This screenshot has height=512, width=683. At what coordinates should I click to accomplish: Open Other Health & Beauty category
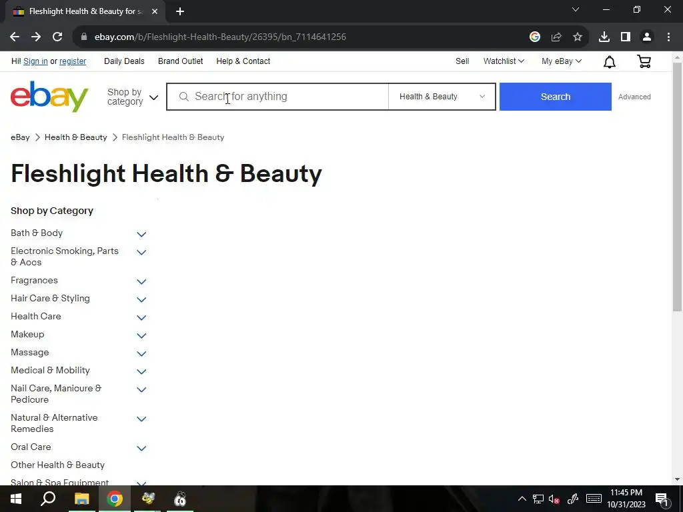57,465
